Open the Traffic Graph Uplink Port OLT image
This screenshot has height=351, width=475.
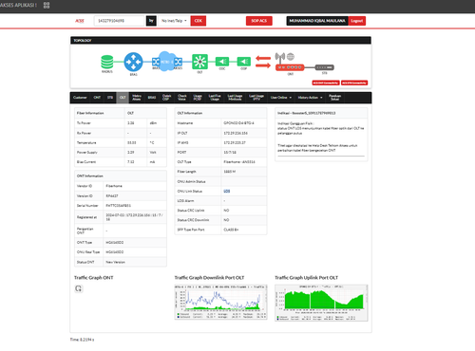pyautogui.click(x=321, y=303)
